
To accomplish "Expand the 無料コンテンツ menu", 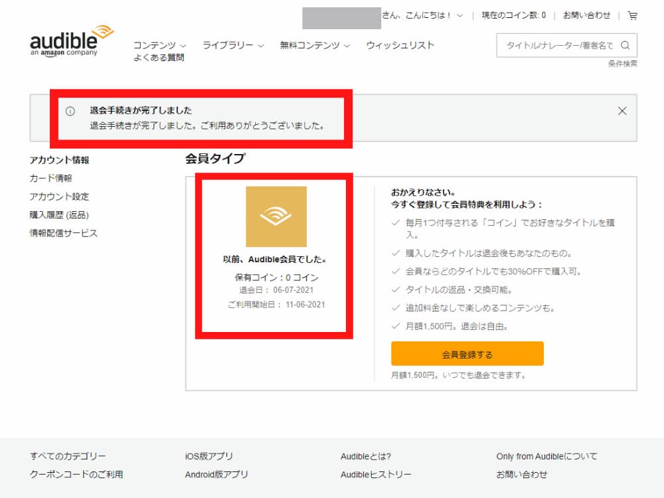I will (315, 45).
